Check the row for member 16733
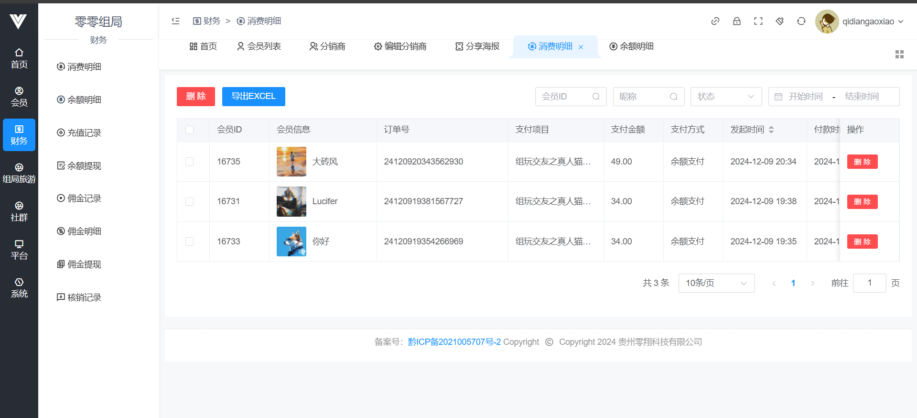This screenshot has width=917, height=418. (190, 242)
